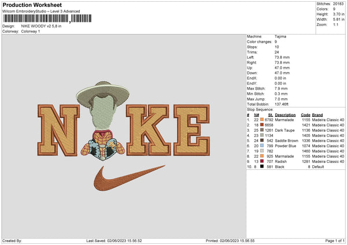347x245 pixels.
Task: Click the Trims value 24
Action: point(277,52)
